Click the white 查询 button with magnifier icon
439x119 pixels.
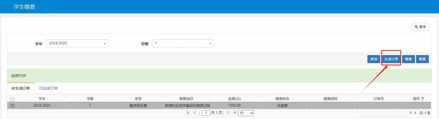click(420, 27)
